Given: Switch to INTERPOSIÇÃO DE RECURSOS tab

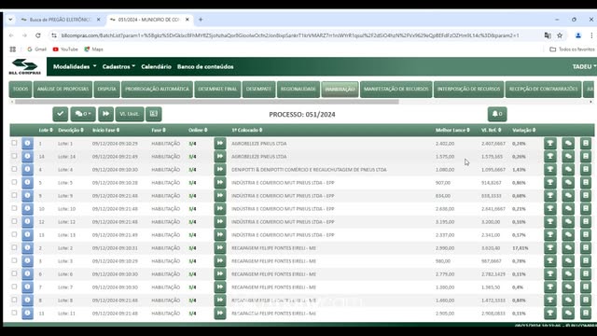Looking at the screenshot, I should 468,90.
